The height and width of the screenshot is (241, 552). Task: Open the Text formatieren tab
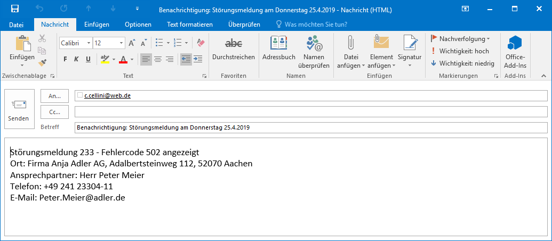pos(189,25)
